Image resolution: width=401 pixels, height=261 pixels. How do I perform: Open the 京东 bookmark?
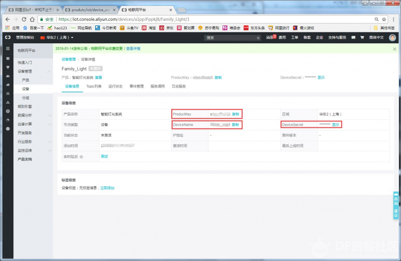click(166, 28)
